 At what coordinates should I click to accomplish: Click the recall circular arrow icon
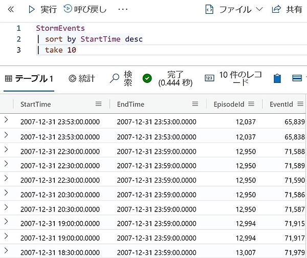pyautogui.click(x=68, y=9)
